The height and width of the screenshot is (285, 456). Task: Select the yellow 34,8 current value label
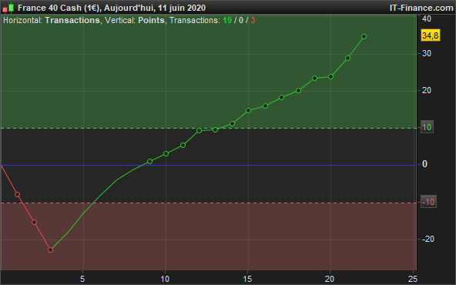(431, 35)
